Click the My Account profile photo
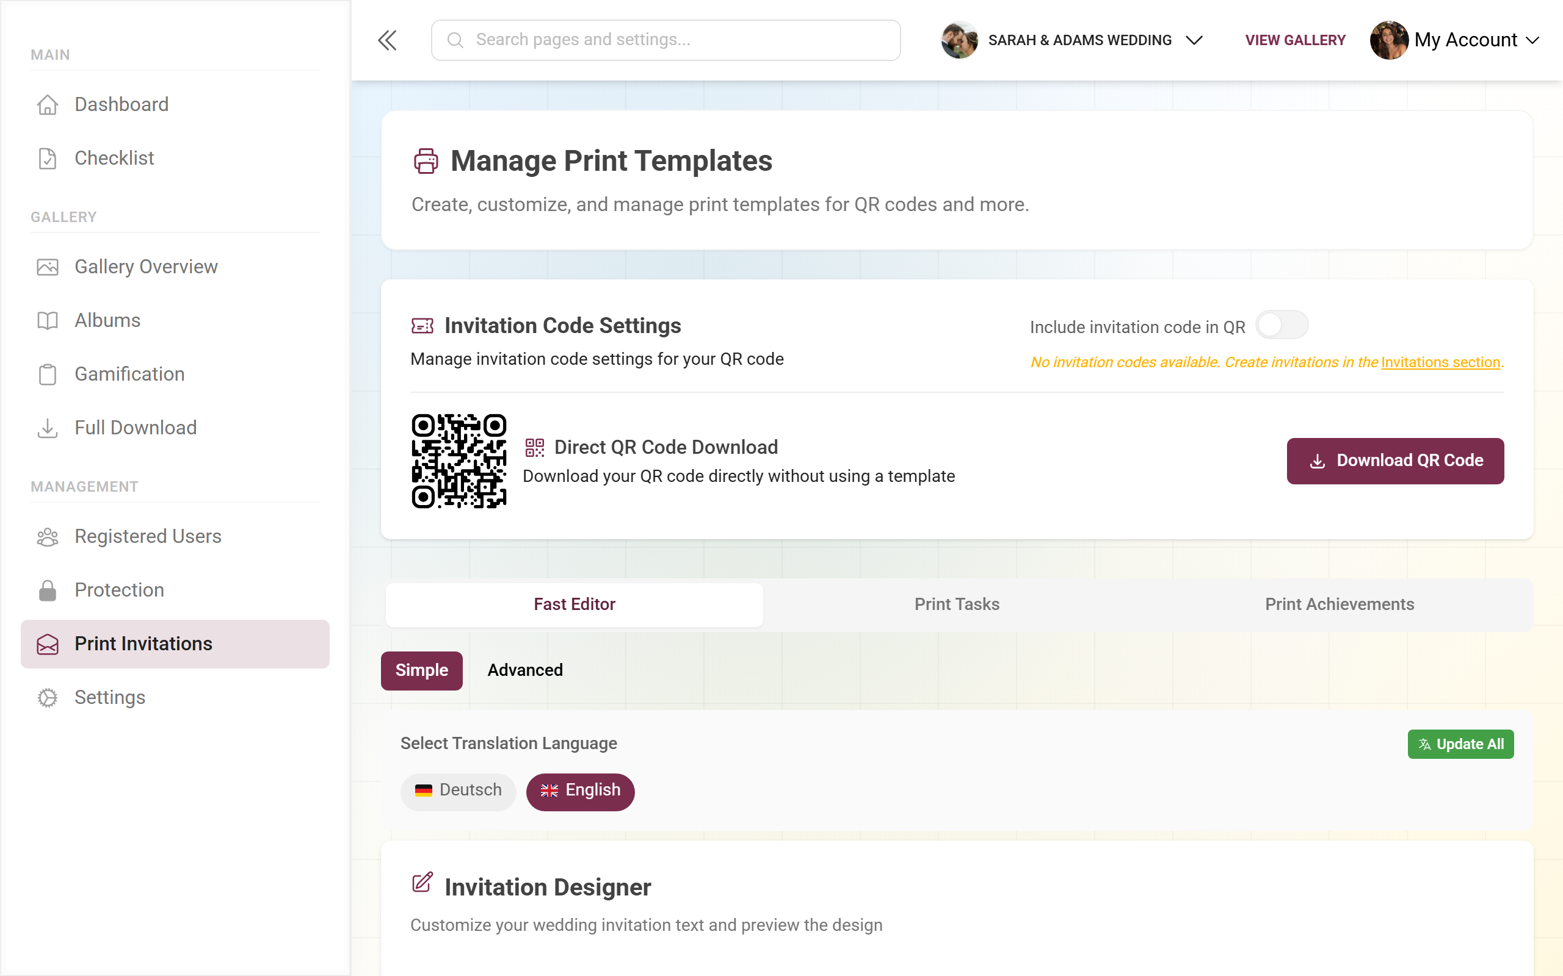Viewport: 1563px width, 976px height. [1388, 40]
